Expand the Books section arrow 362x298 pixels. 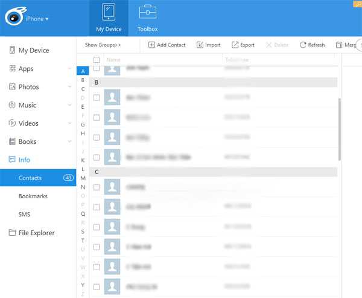click(x=69, y=141)
